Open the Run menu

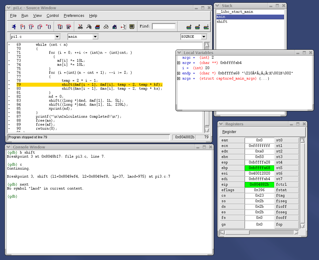point(25,16)
